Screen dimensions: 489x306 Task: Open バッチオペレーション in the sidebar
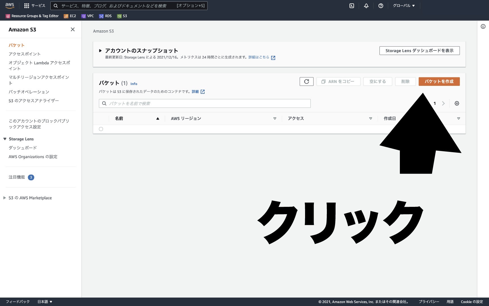tap(29, 92)
